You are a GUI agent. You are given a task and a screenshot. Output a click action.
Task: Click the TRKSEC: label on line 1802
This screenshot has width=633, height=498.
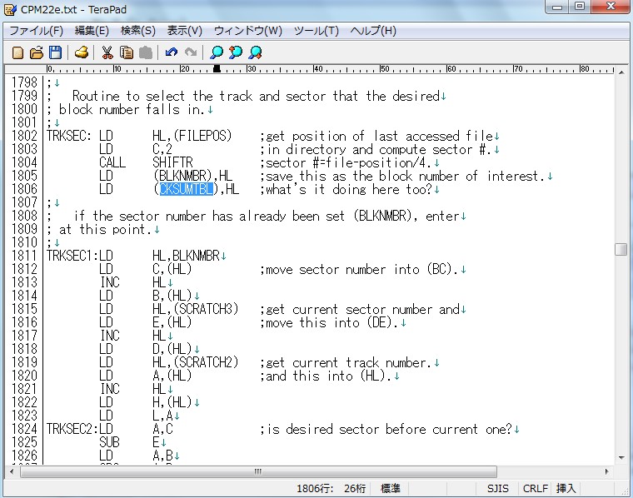coord(69,136)
